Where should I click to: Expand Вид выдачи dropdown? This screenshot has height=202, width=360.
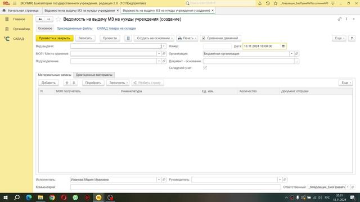pyautogui.click(x=164, y=46)
